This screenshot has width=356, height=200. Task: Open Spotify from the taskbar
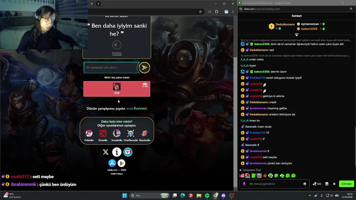[207, 196]
